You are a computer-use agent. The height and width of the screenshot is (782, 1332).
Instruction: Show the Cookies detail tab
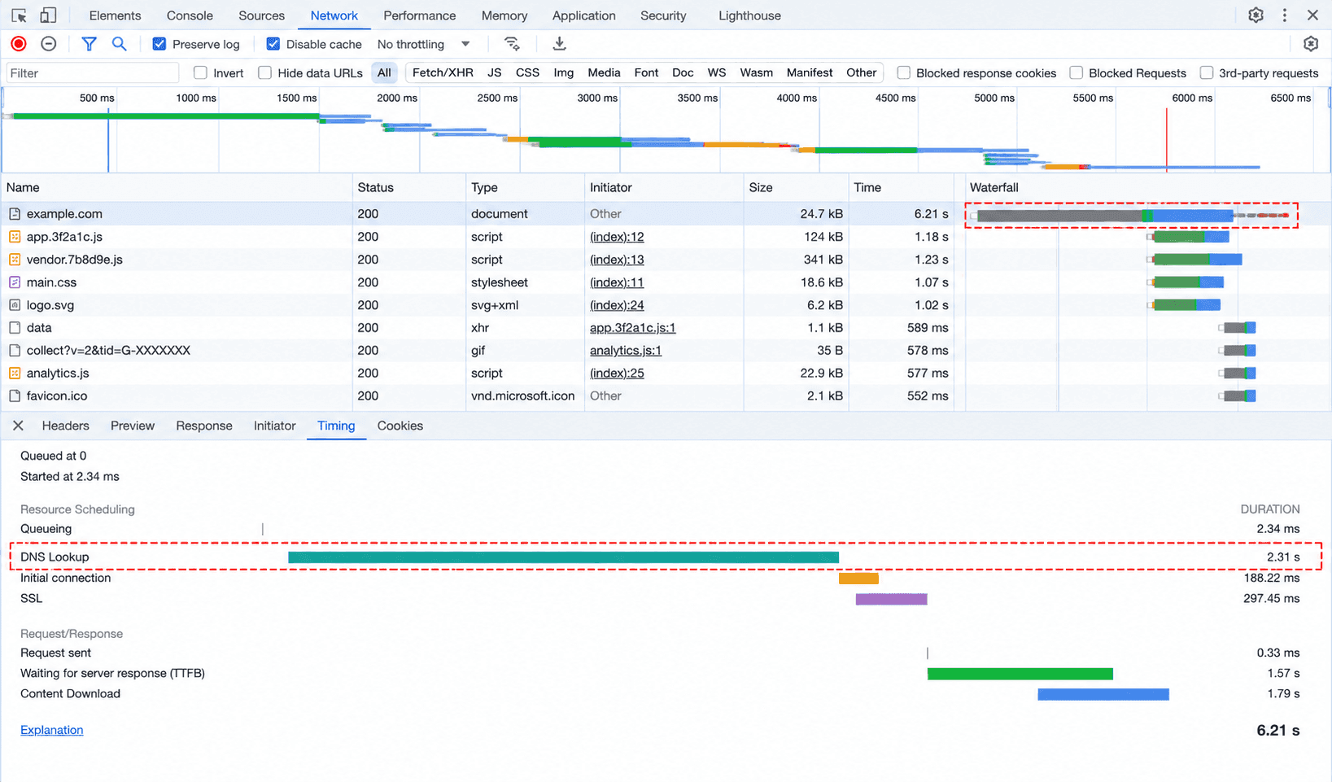(400, 426)
